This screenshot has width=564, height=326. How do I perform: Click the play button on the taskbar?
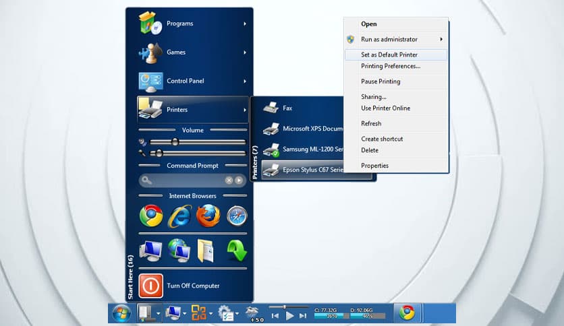(289, 316)
